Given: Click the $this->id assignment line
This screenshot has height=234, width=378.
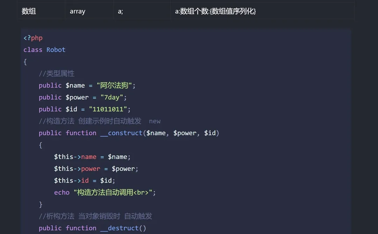Looking at the screenshot, I should pos(84,180).
